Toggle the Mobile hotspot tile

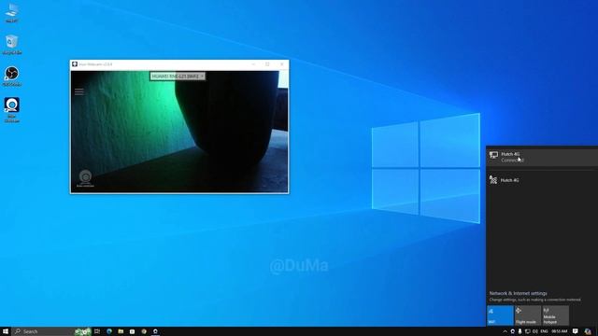(556, 315)
